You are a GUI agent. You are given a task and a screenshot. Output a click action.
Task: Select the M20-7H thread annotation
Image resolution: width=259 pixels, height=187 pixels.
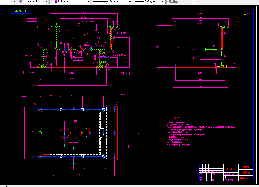coord(122,33)
